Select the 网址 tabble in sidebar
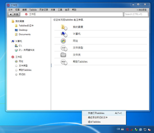154x133 pixels. click(x=19, y=61)
